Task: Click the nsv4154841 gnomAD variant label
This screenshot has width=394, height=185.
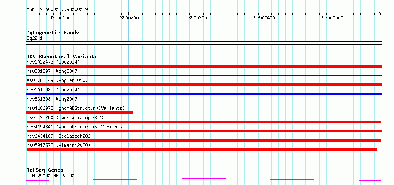Action: point(76,127)
